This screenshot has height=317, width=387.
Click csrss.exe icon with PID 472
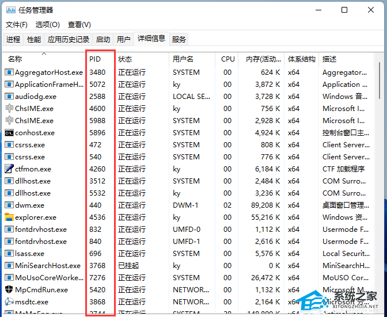coord(9,145)
